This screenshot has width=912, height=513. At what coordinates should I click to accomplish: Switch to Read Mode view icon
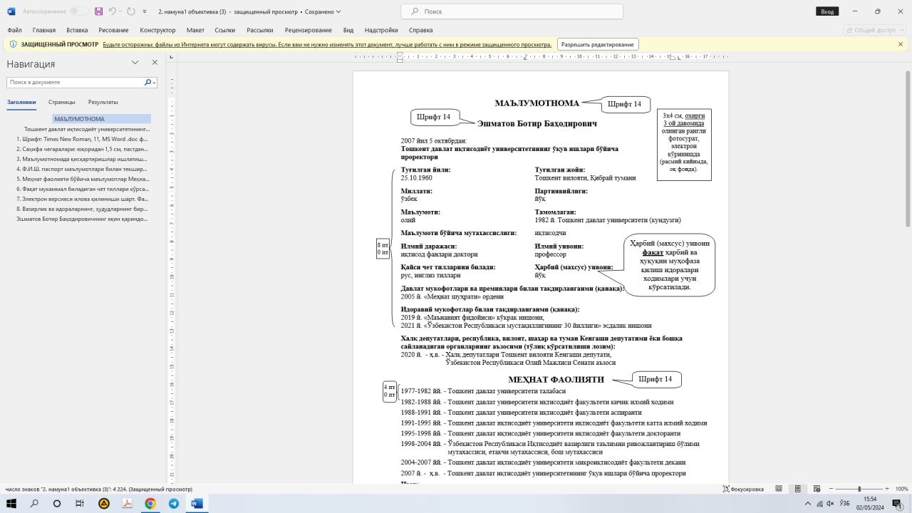(779, 489)
